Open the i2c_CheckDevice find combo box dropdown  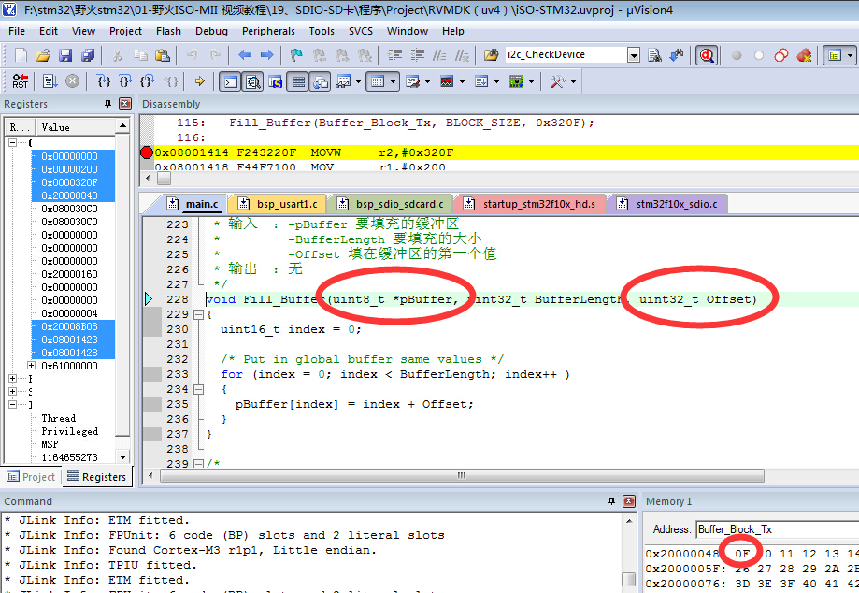[634, 55]
